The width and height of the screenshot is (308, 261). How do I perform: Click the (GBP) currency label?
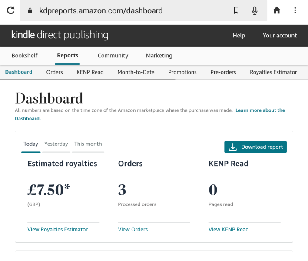[33, 204]
